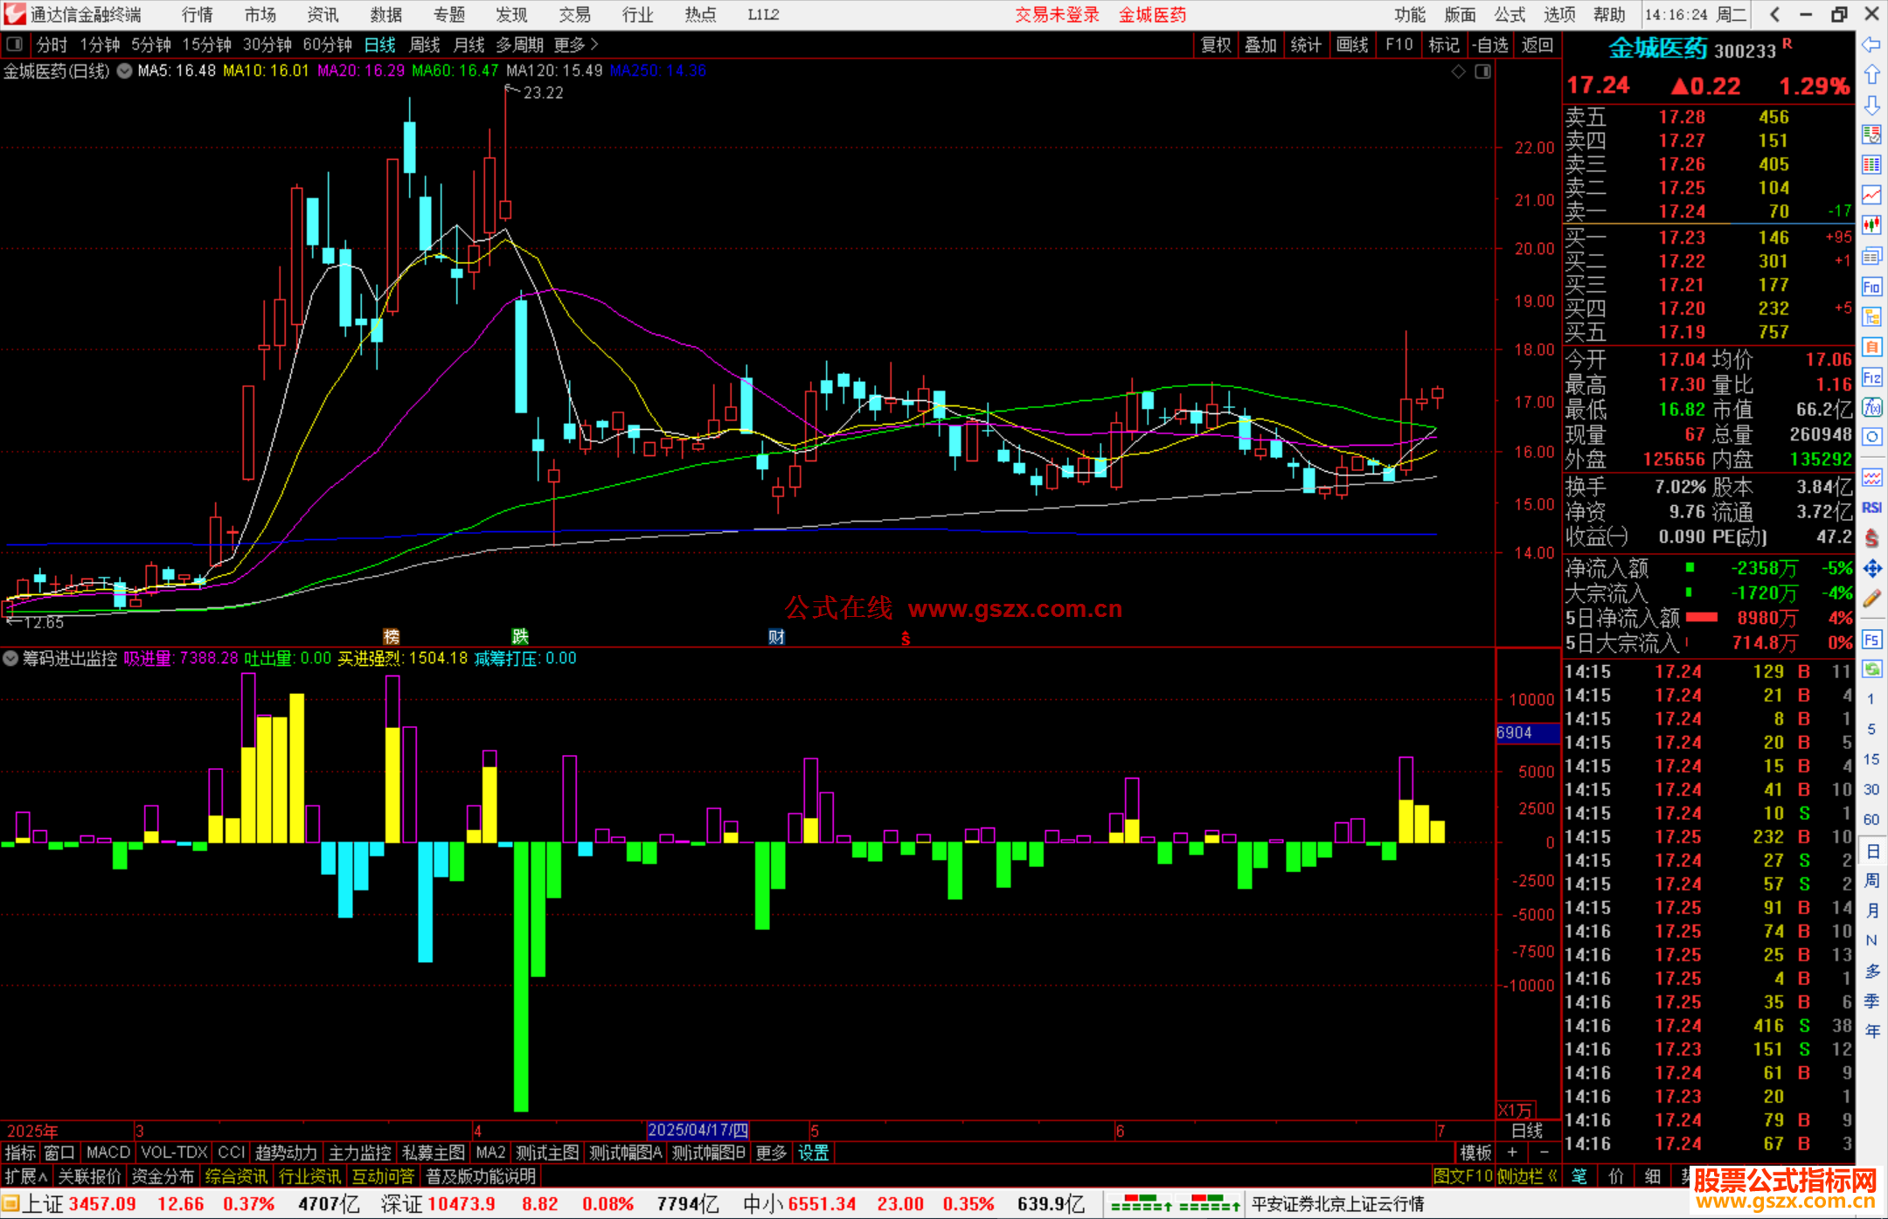
Task: Toggle the 筹码进出监控 indicator circle button
Action: tap(10, 658)
